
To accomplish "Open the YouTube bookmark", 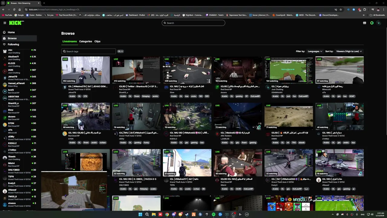I will click(7, 15).
